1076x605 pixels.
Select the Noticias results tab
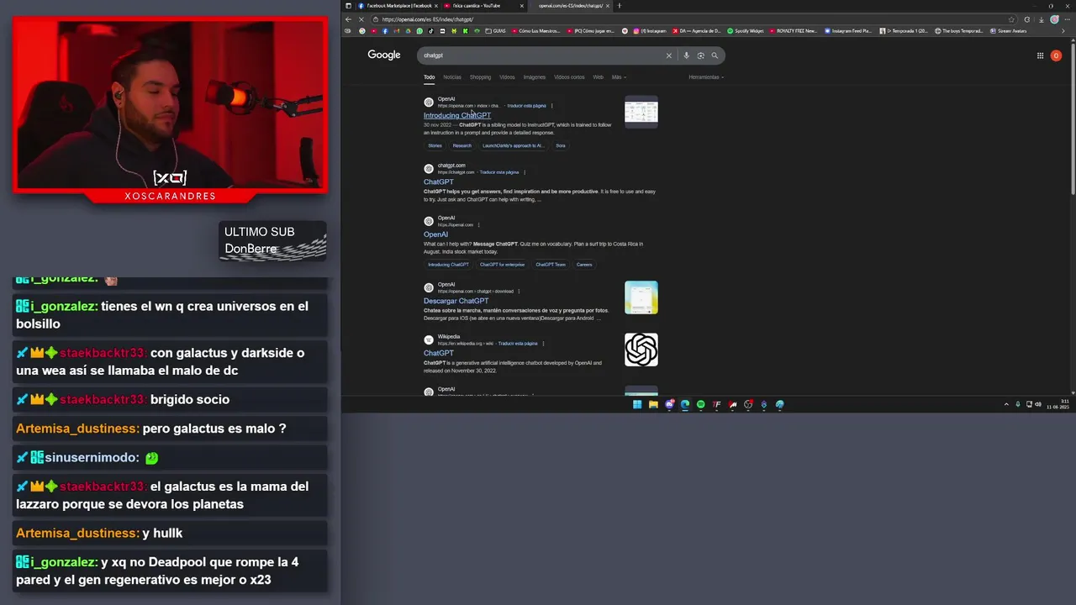[x=452, y=77]
